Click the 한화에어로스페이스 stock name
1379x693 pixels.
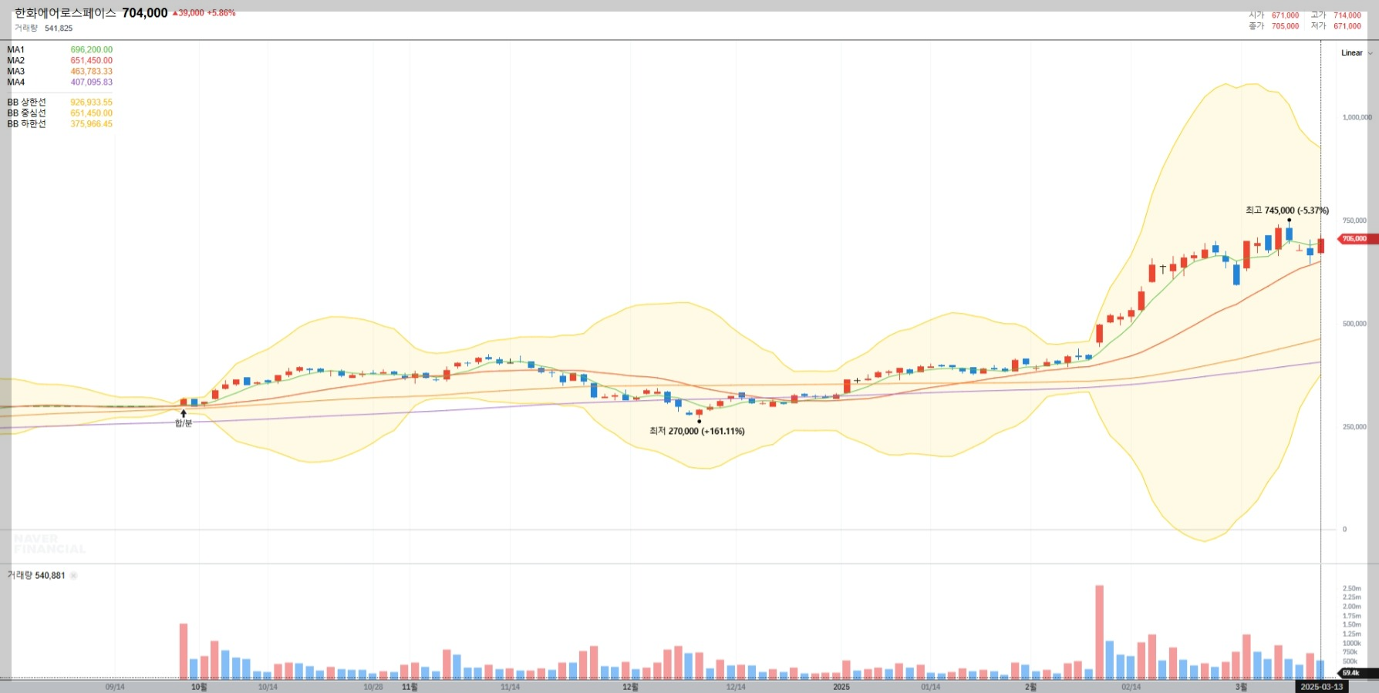[66, 13]
